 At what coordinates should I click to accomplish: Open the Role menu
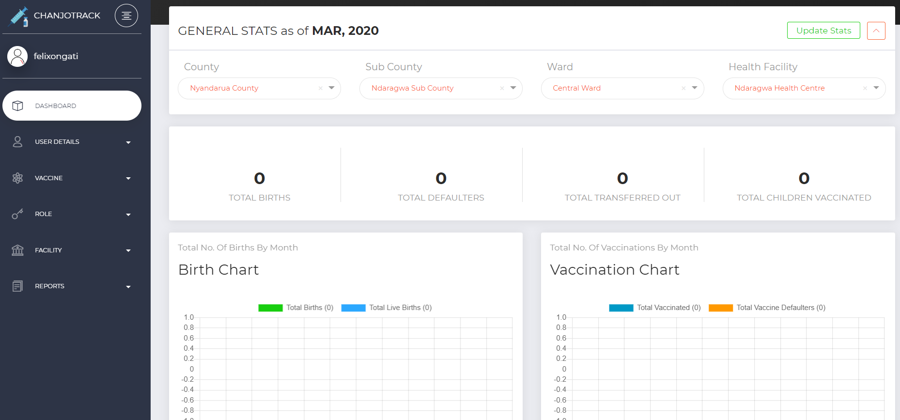tap(72, 214)
